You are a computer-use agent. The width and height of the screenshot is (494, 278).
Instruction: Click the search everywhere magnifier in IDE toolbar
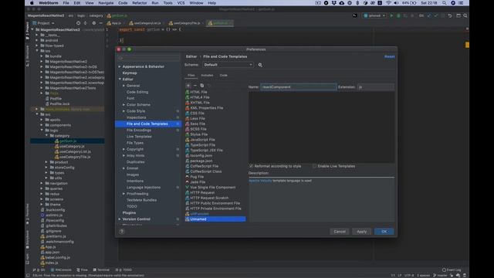coord(465,15)
